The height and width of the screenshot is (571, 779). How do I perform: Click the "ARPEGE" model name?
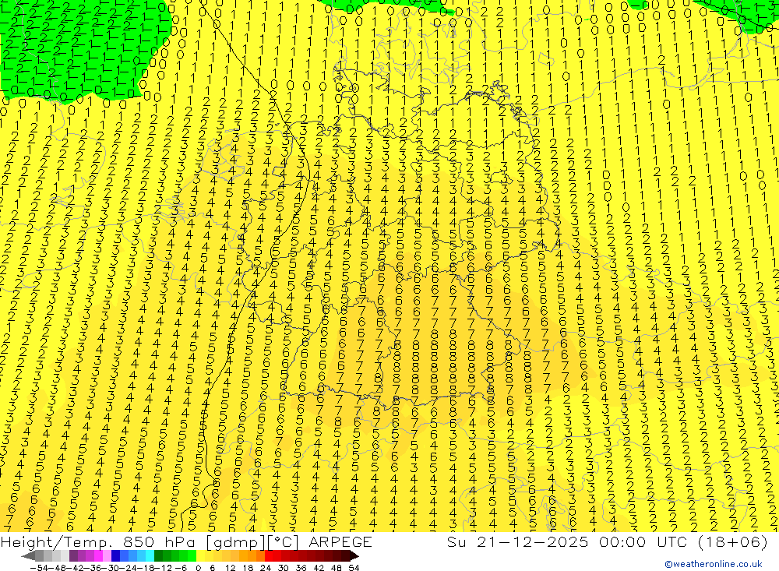(x=340, y=541)
